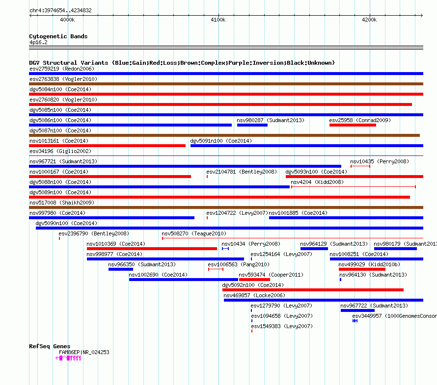This screenshot has width=437, height=385.
Task: Click nsv469857 (Locke2006) label
Action: (x=254, y=295)
